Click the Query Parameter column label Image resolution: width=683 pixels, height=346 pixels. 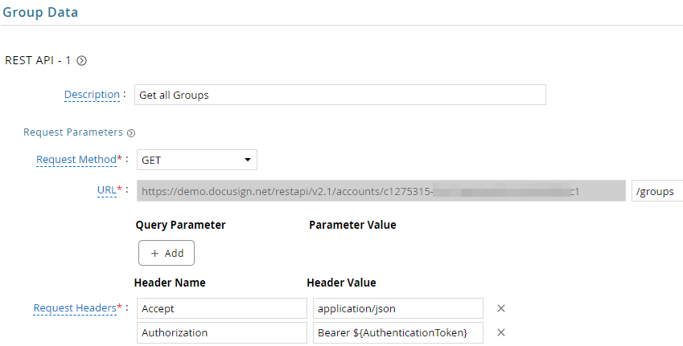pyautogui.click(x=180, y=225)
